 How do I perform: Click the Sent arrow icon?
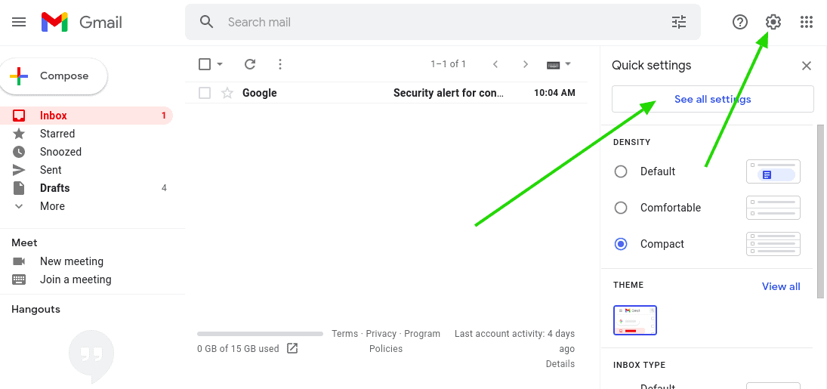pyautogui.click(x=19, y=170)
